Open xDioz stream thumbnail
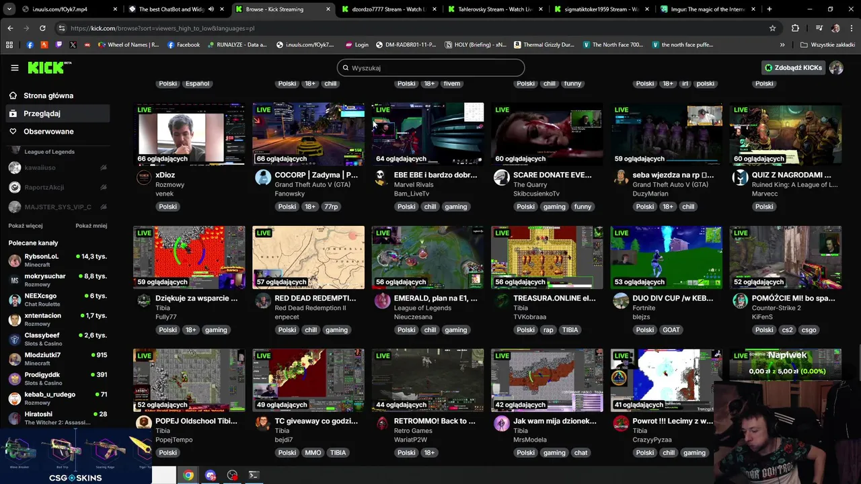Image resolution: width=861 pixels, height=484 pixels. click(x=189, y=134)
